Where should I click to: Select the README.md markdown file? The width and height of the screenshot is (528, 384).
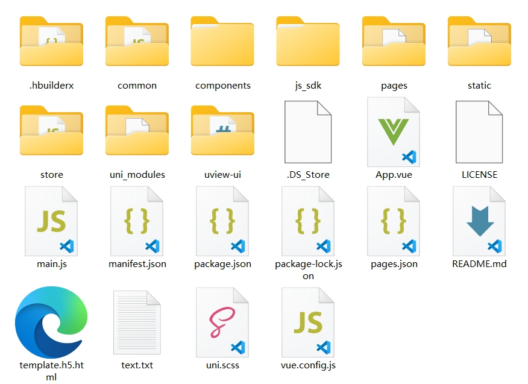click(x=479, y=221)
